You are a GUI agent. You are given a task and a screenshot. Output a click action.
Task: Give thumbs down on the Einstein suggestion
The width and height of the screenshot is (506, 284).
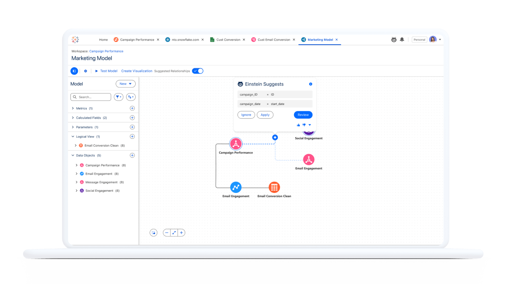304,124
